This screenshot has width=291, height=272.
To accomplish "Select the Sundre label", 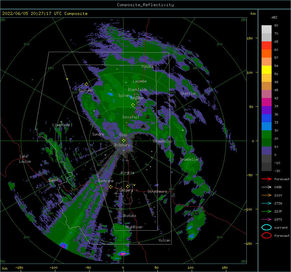I will click(98, 134).
